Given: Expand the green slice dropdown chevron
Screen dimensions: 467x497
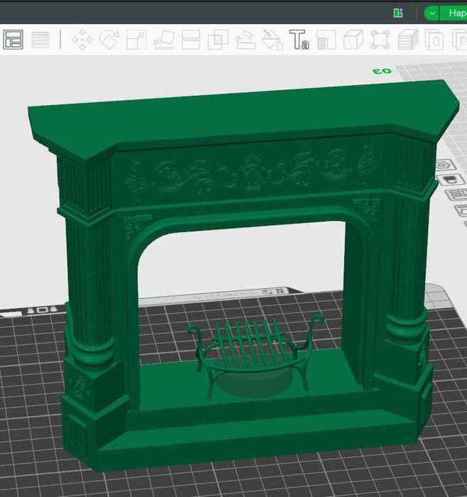Looking at the screenshot, I should (432, 13).
